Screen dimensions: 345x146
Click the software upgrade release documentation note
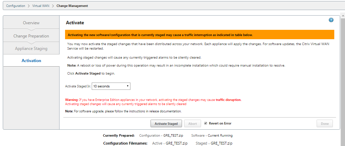pyautogui.click(x=124, y=111)
